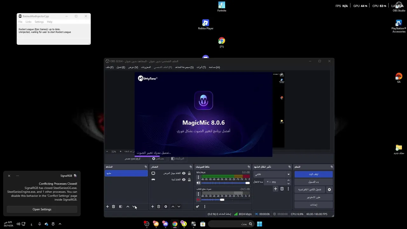Click taskbar search box
Image resolution: width=407 pixels, height=229 pixels.
click(231, 224)
